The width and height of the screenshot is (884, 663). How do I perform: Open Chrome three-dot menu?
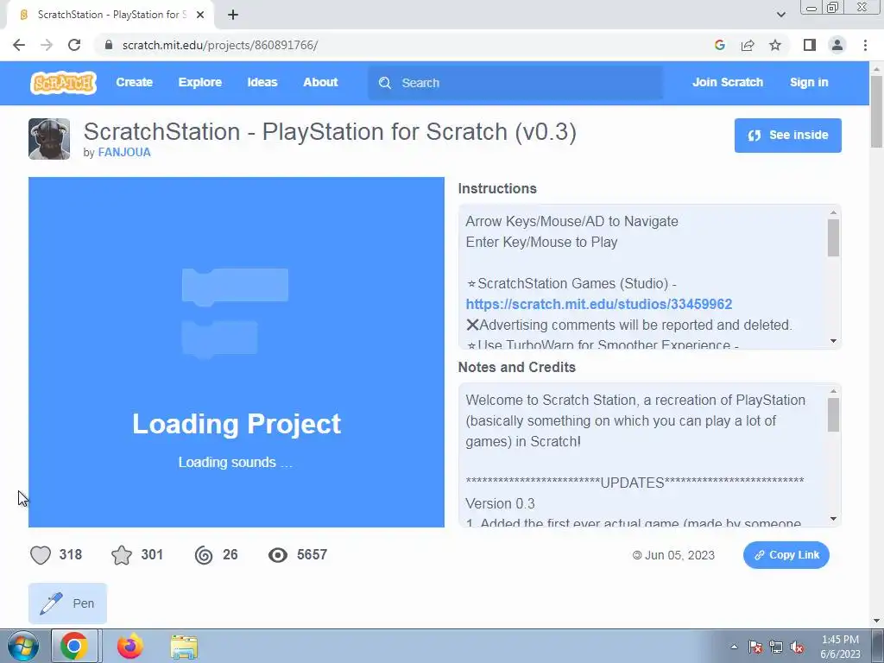[x=865, y=45]
